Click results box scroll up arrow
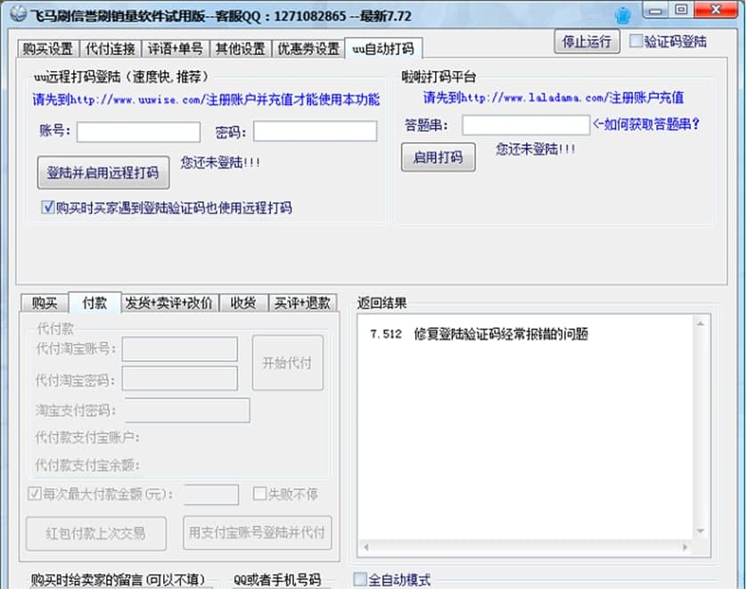This screenshot has width=747, height=589. point(701,323)
